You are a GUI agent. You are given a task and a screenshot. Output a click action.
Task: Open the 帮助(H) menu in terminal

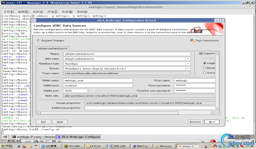(82, 12)
